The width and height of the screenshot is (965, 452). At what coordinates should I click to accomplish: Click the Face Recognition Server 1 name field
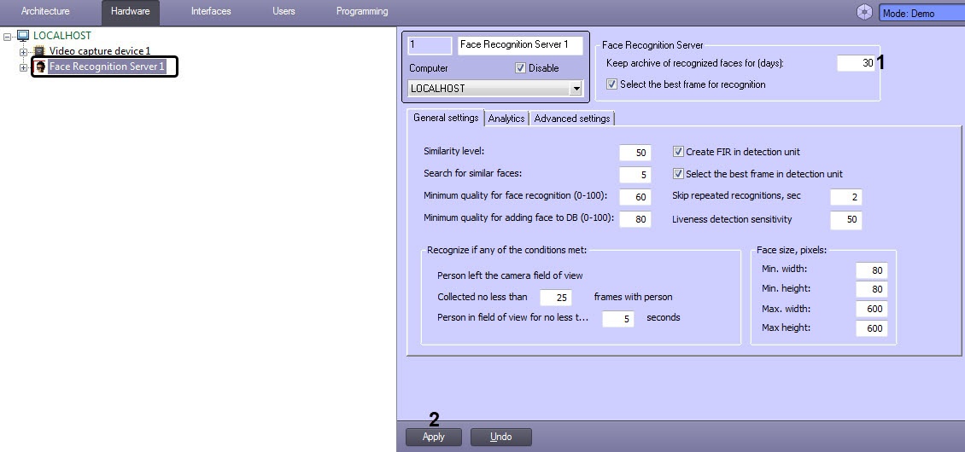click(x=520, y=45)
